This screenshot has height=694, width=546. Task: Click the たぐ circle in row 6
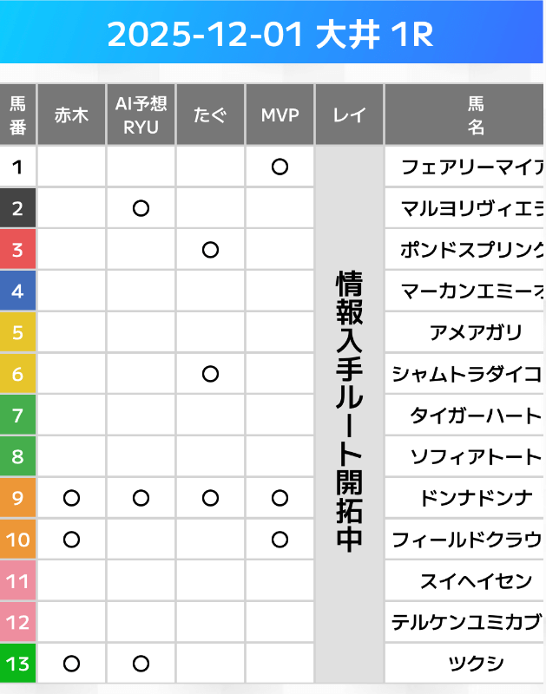210,374
